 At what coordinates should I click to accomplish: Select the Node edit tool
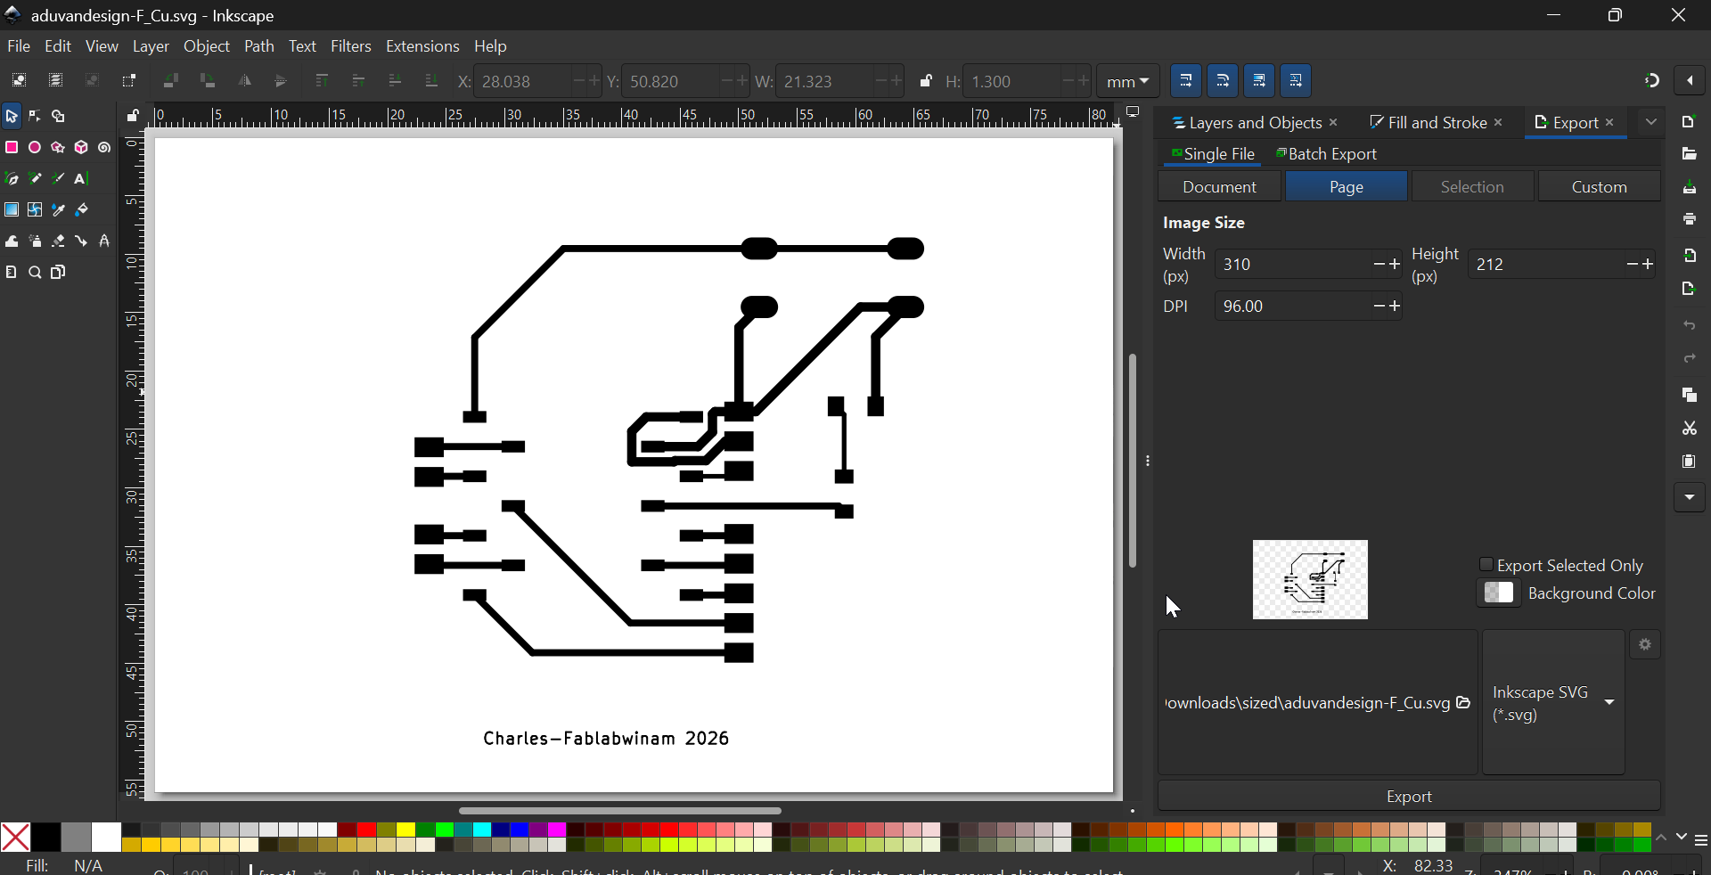pyautogui.click(x=35, y=117)
